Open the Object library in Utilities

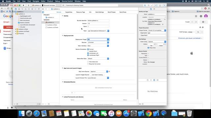coord(154,80)
